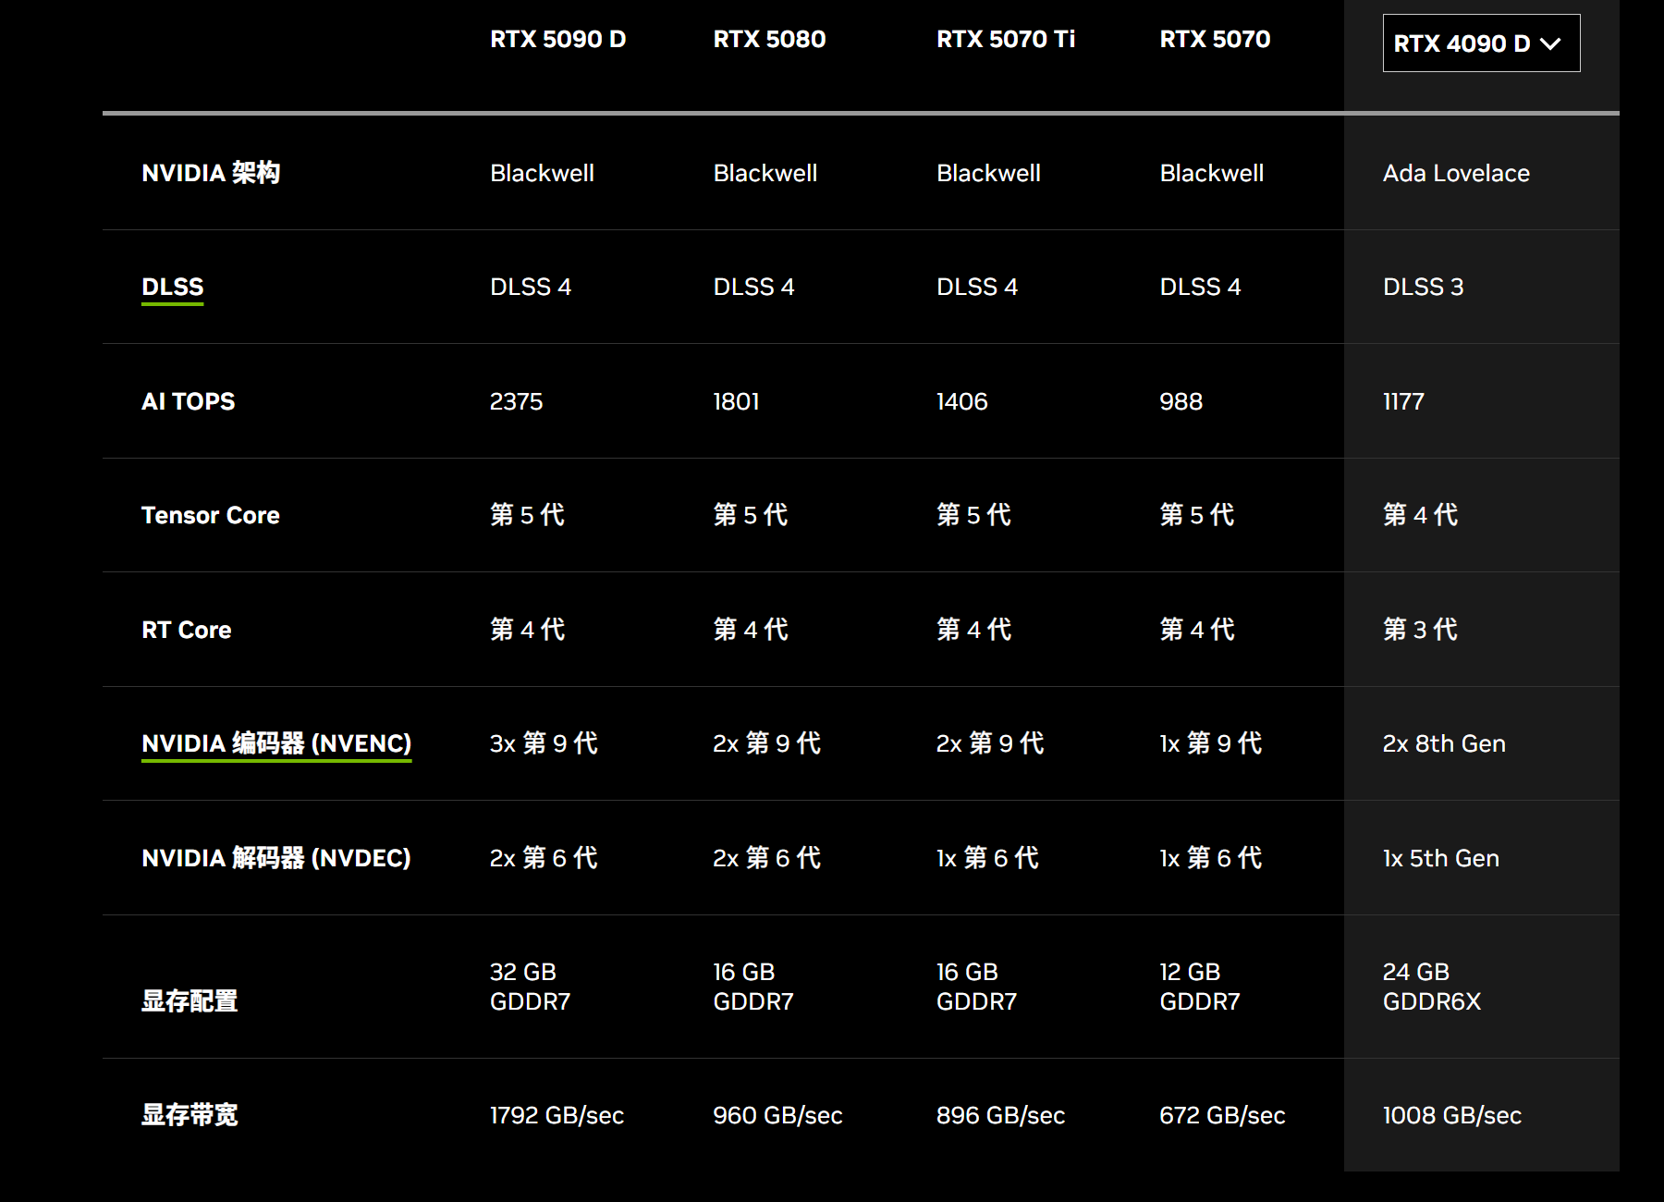This screenshot has height=1202, width=1664.
Task: Click the AI TOPS value 1406
Action: (962, 401)
